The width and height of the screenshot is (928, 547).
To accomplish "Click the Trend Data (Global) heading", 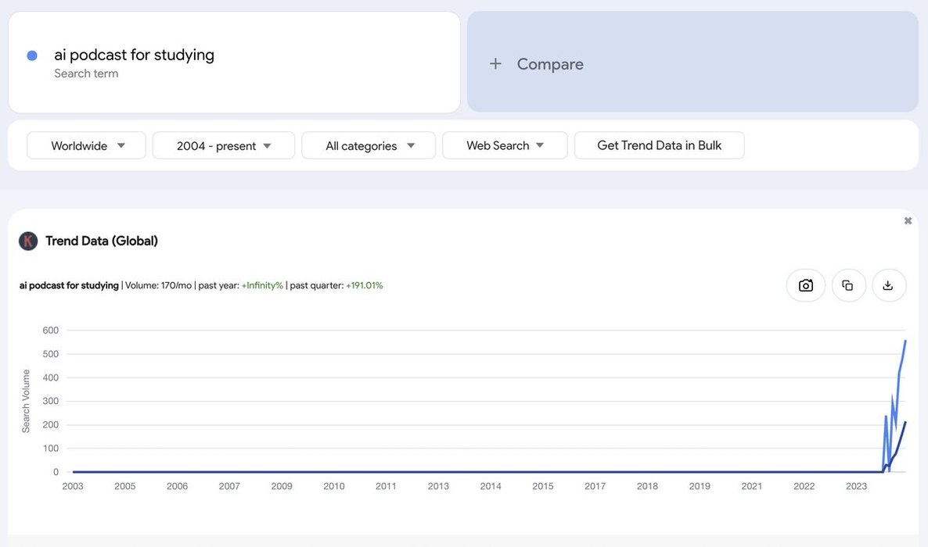I will tap(102, 241).
